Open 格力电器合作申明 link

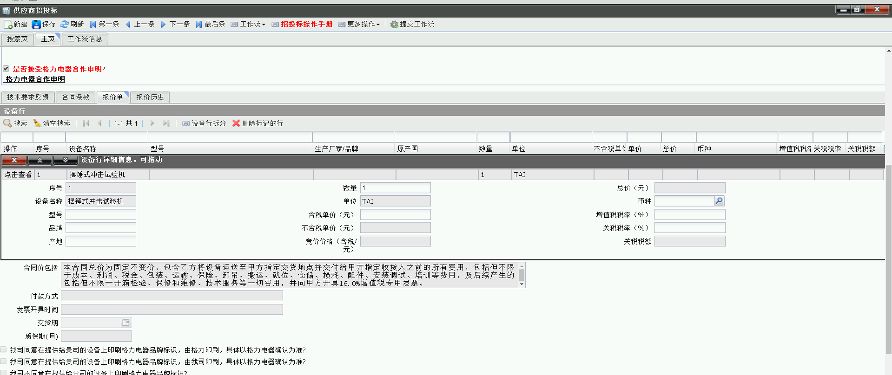[x=35, y=79]
